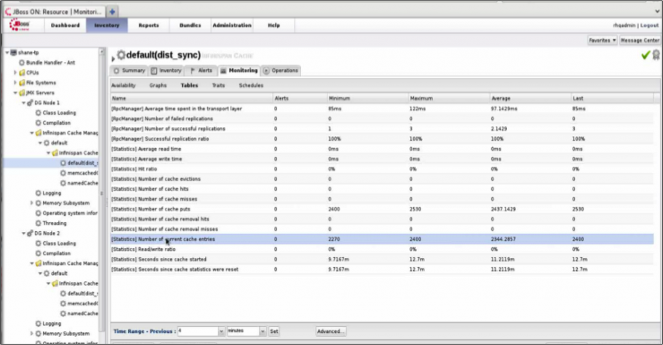The image size is (663, 345).
Task: Open the browser tab list chevron
Action: click(657, 10)
